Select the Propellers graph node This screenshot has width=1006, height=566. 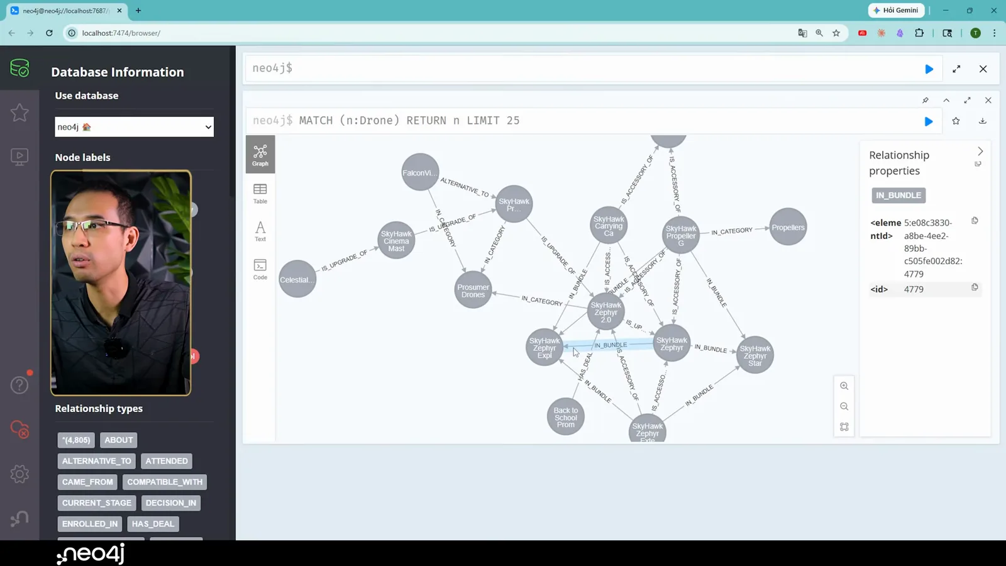coord(788,227)
